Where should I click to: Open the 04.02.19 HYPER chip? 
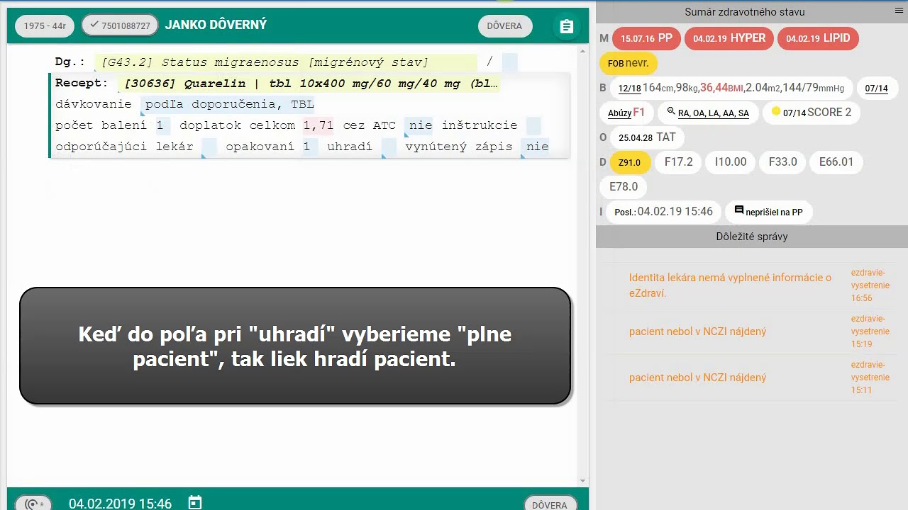point(729,38)
